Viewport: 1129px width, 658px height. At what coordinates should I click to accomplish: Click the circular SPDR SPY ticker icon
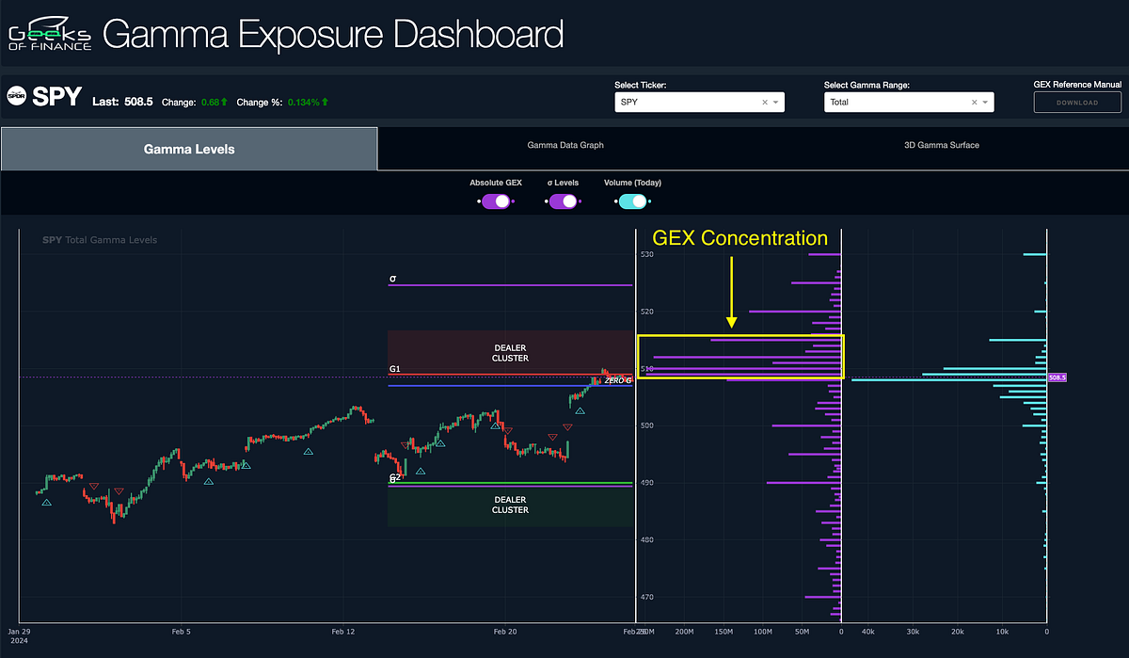pyautogui.click(x=17, y=96)
